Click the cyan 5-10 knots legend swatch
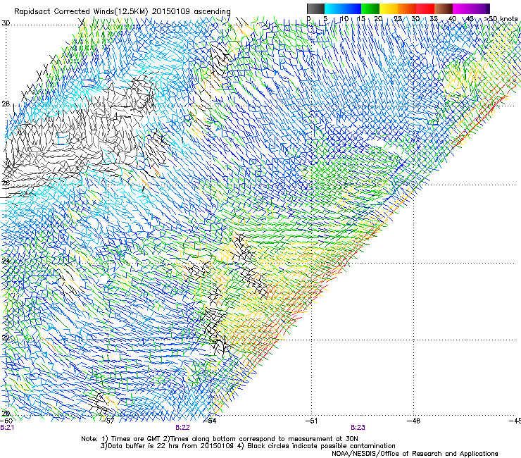The image size is (521, 458). tap(334, 8)
